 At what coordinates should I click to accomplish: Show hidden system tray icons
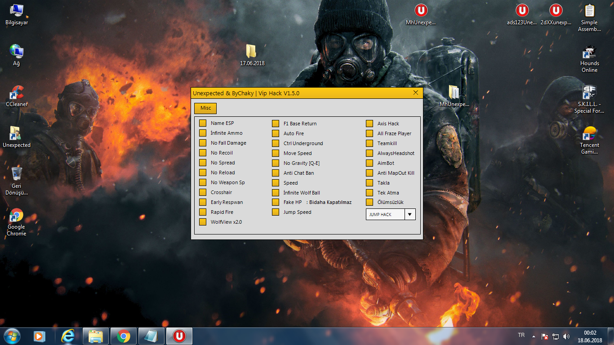pyautogui.click(x=534, y=336)
